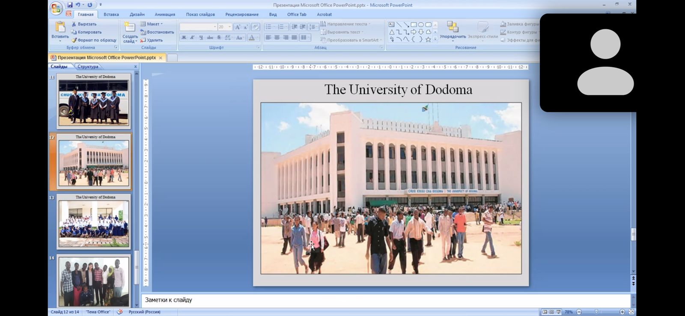Run spell check icon in status bar
This screenshot has width=685, height=316.
120,312
